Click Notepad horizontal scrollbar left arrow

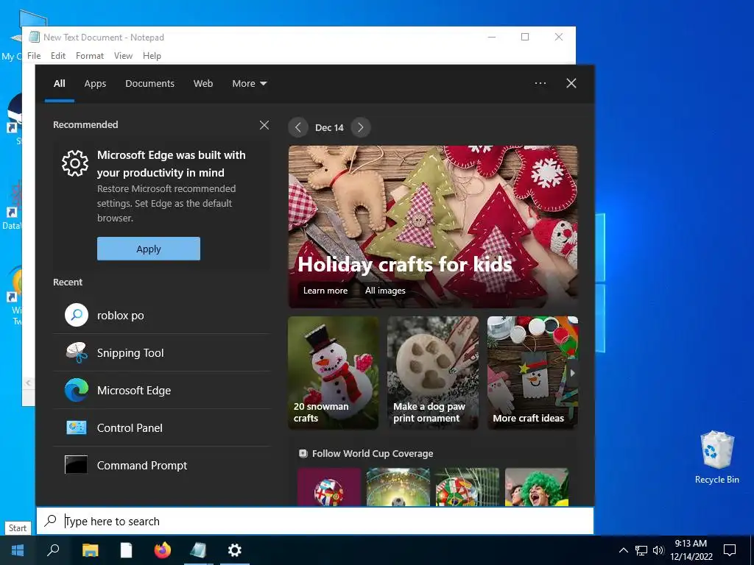point(29,383)
